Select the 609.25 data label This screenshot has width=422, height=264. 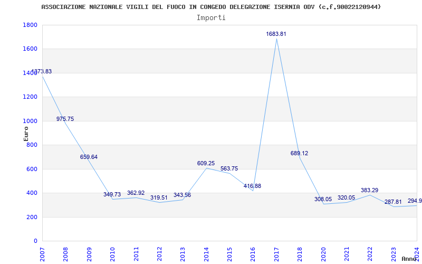coord(206,164)
